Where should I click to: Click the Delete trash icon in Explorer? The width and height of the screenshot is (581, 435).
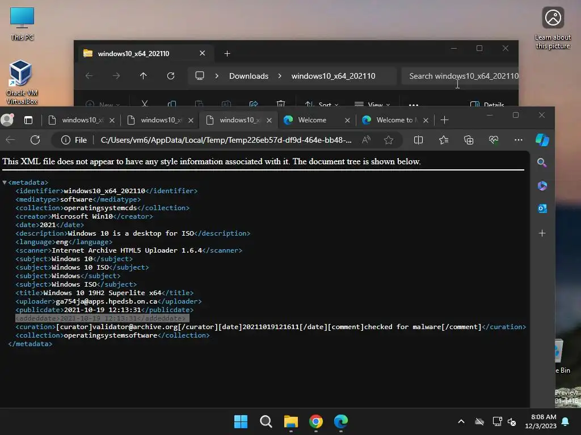coord(281,104)
